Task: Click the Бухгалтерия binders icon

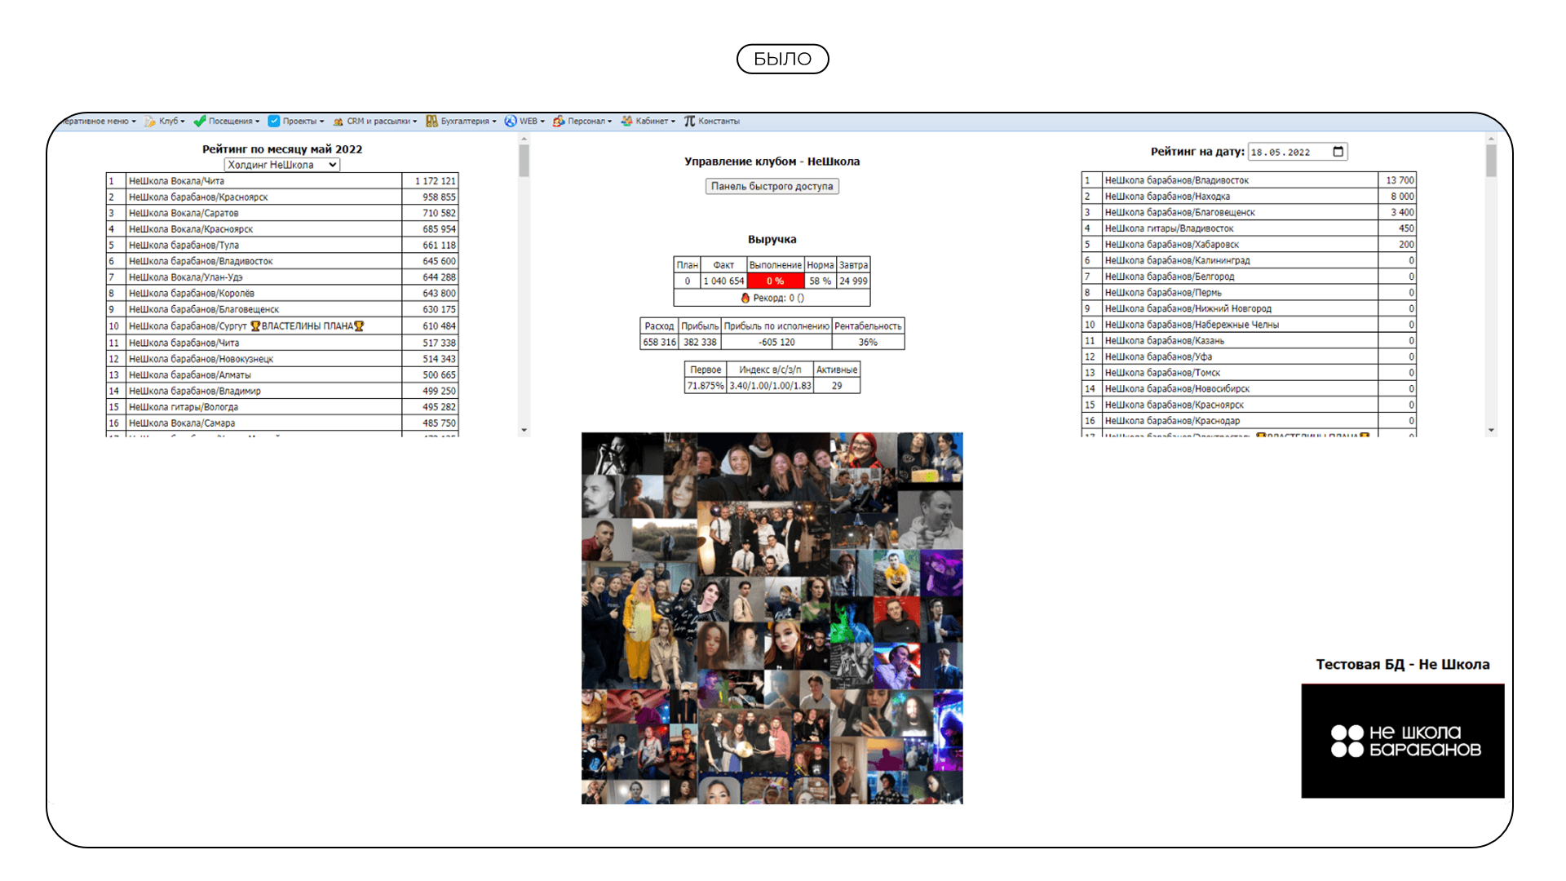Action: point(431,122)
